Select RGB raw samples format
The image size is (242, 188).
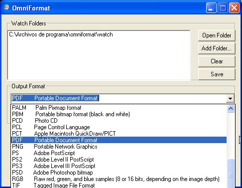[119, 179]
